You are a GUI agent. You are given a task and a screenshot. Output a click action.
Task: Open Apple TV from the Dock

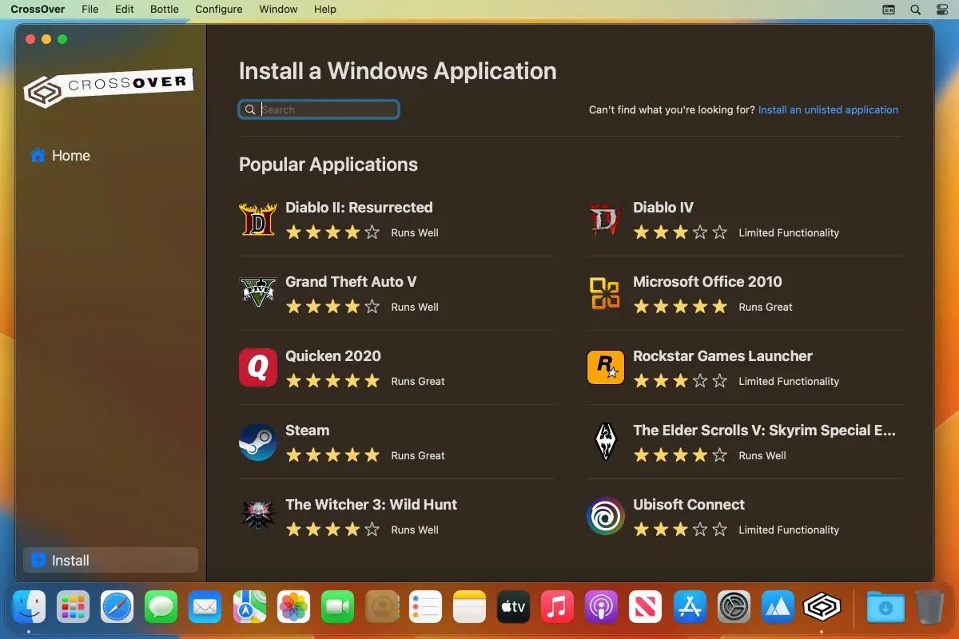513,608
